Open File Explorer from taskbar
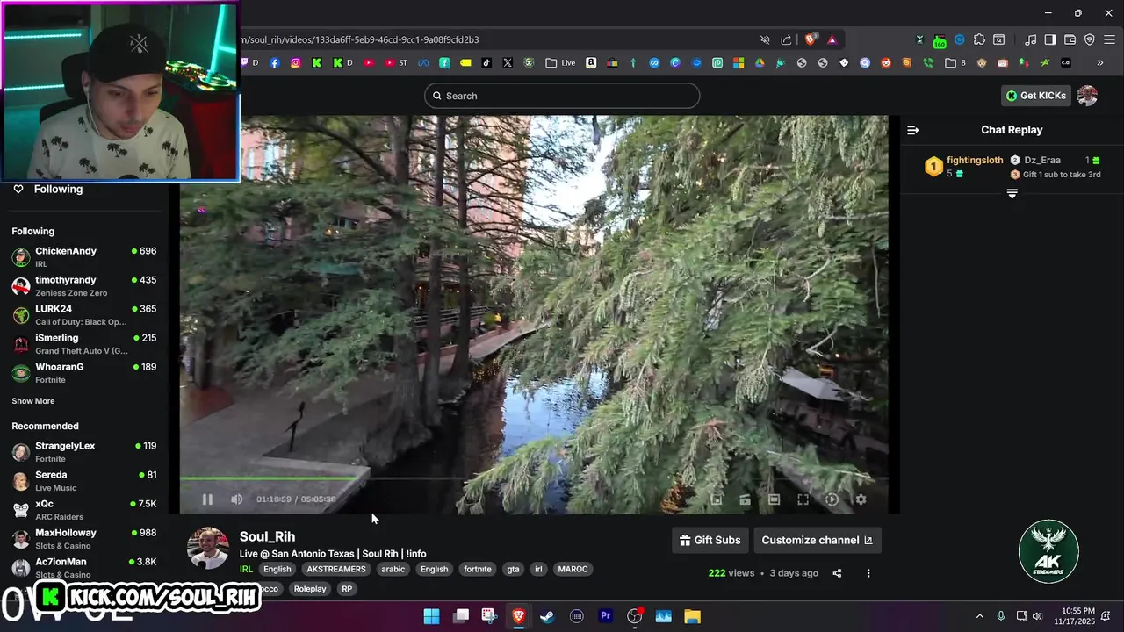 [692, 616]
